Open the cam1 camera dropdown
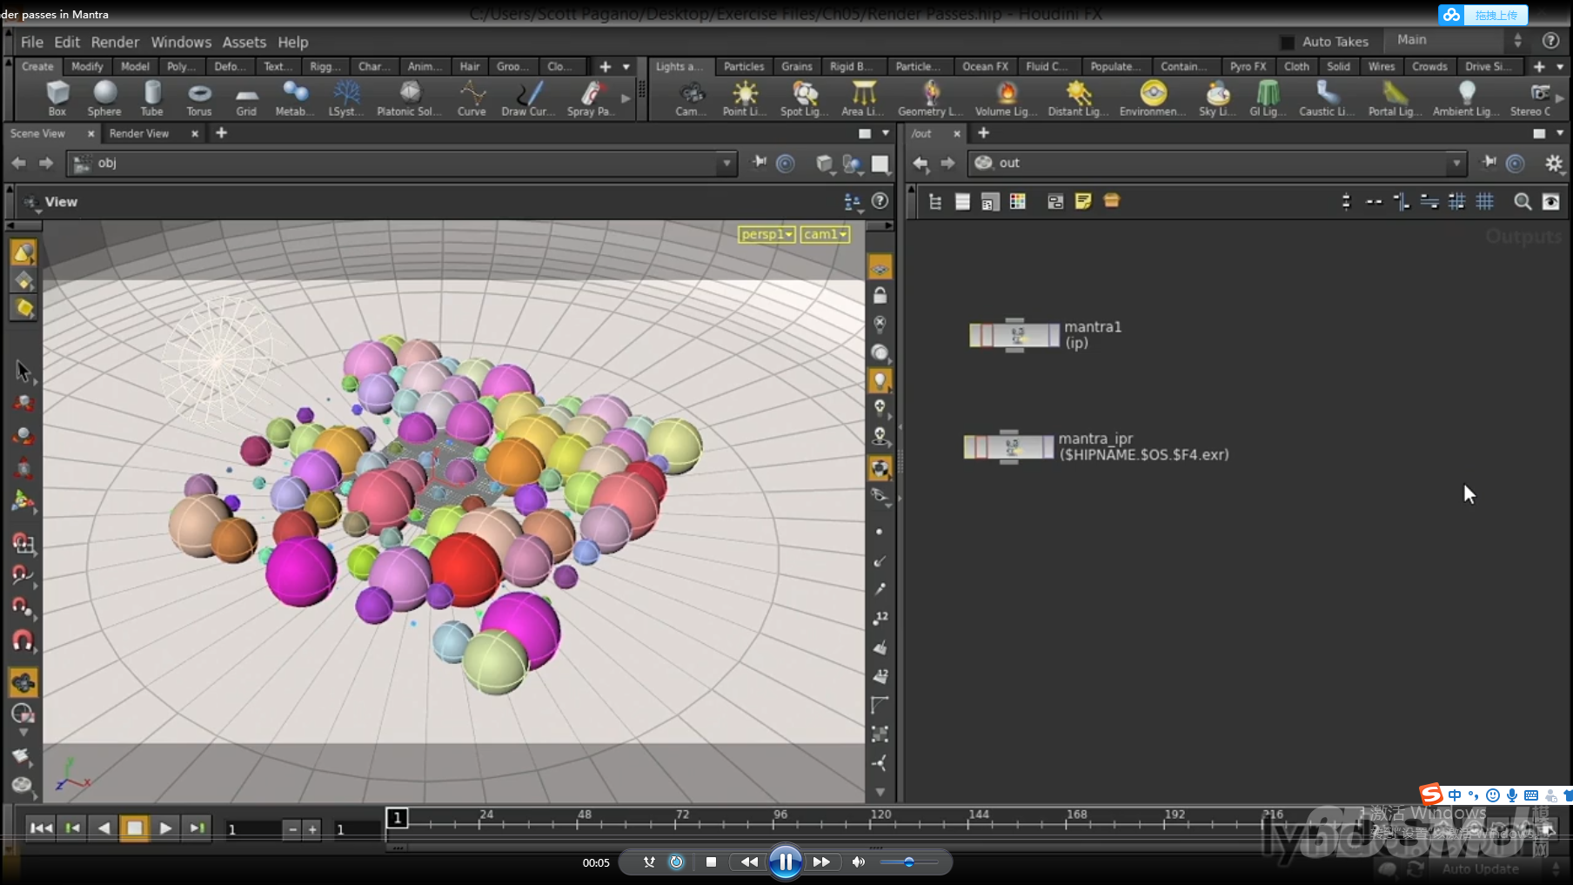This screenshot has width=1573, height=885. tap(825, 234)
